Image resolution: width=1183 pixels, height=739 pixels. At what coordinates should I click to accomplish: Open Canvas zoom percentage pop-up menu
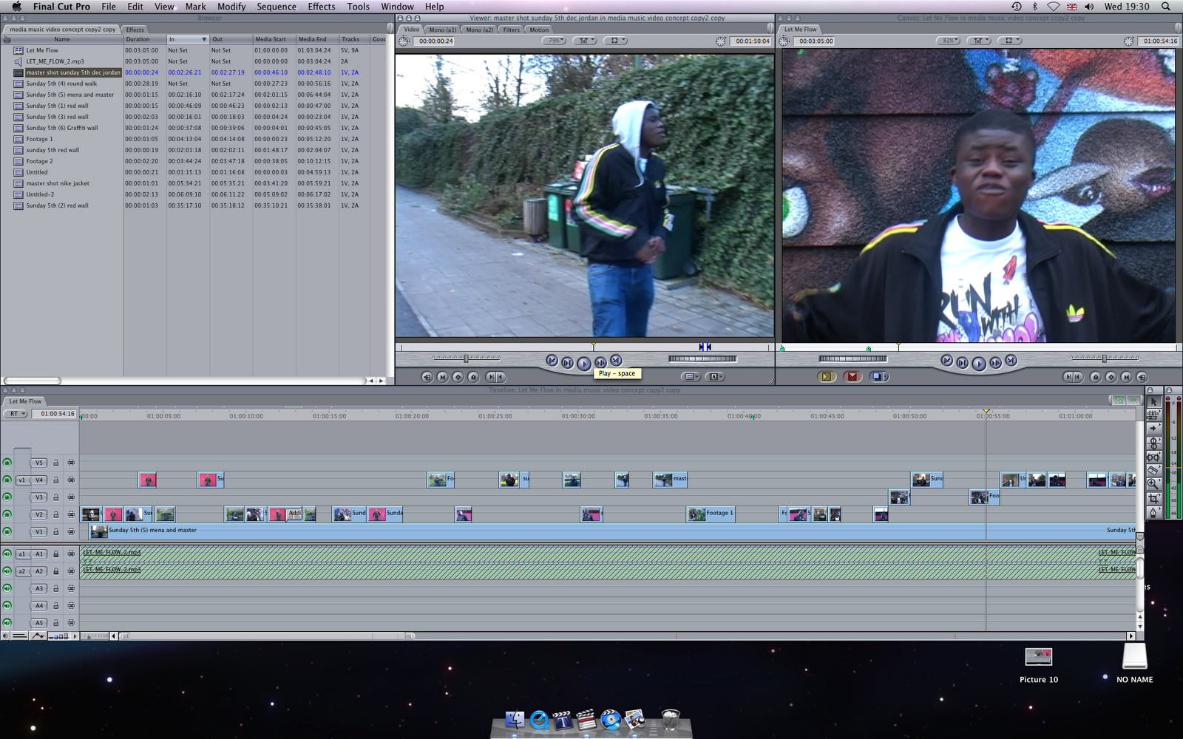point(949,41)
